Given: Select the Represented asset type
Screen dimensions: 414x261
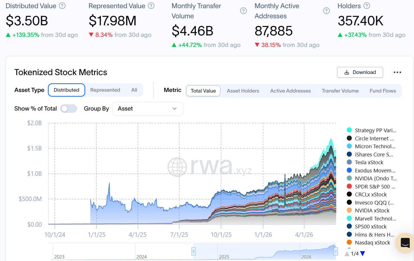Looking at the screenshot, I should click(105, 90).
